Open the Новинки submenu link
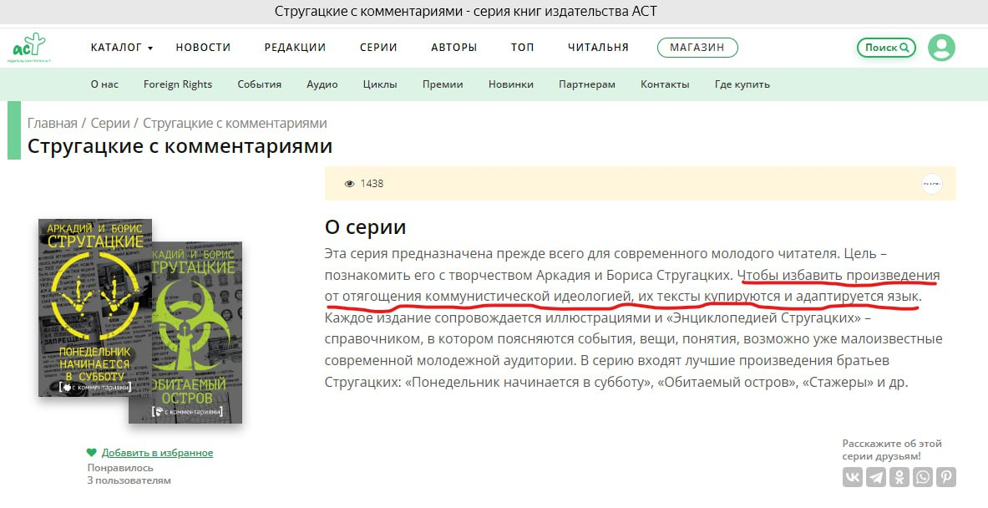988x508 pixels. [510, 84]
